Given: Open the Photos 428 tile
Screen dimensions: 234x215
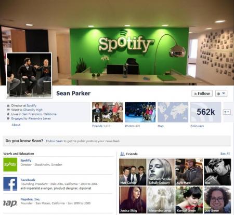Looking at the screenshot, I should pos(140,112).
